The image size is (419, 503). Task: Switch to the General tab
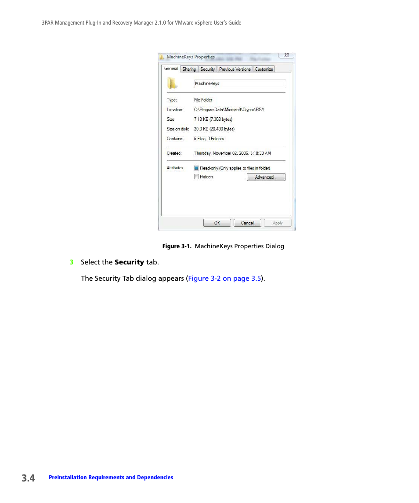(x=171, y=69)
